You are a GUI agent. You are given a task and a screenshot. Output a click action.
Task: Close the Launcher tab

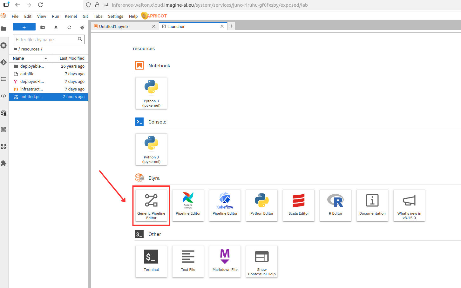click(222, 27)
